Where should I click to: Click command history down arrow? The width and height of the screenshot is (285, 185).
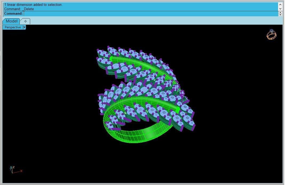(x=280, y=9)
